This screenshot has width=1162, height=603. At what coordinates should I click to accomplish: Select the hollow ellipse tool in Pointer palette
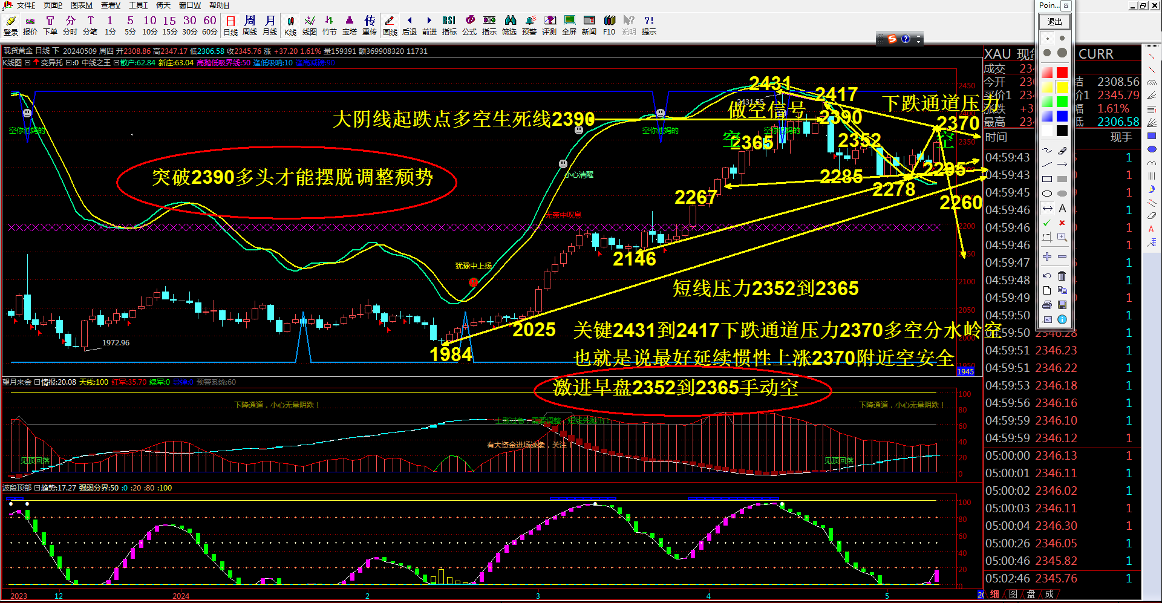coord(1047,194)
